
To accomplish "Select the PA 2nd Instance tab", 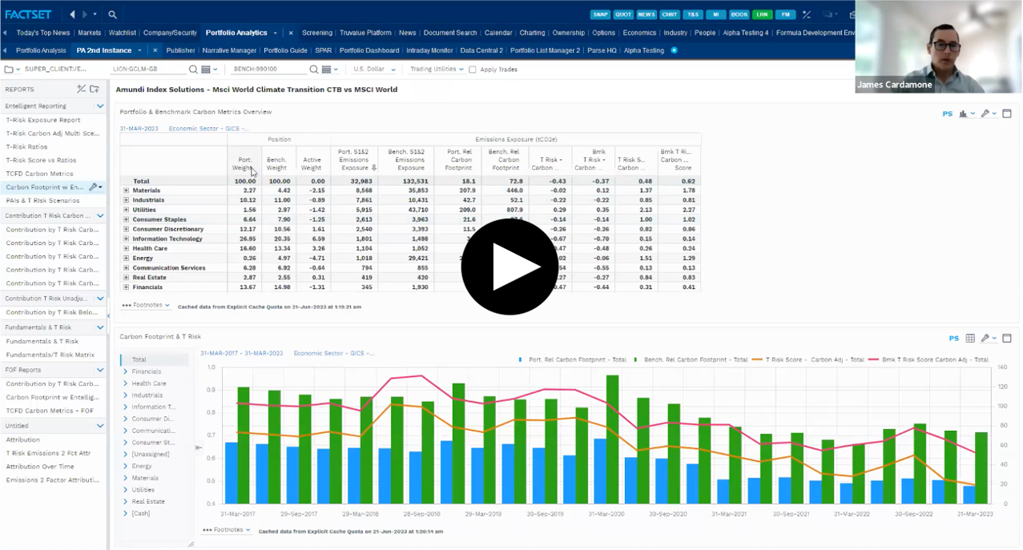I will click(x=103, y=50).
